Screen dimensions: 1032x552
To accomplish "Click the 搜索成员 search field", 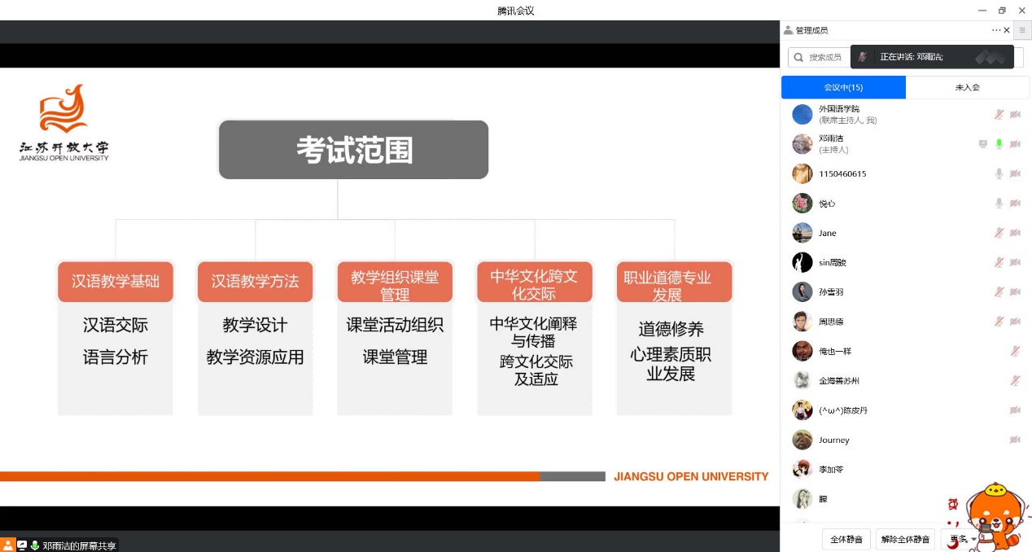I will click(x=822, y=57).
